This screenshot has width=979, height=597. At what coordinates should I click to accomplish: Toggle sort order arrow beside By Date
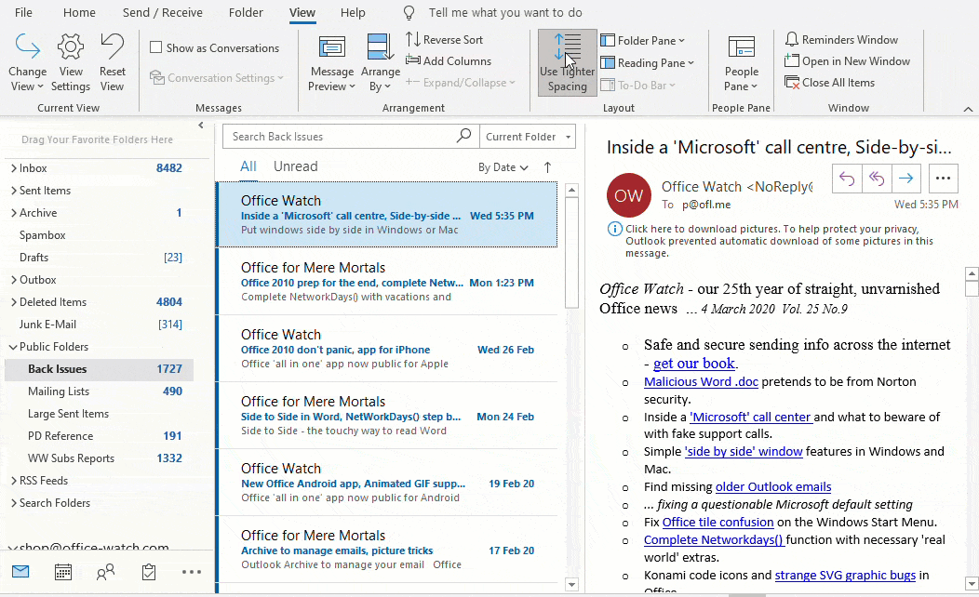547,167
